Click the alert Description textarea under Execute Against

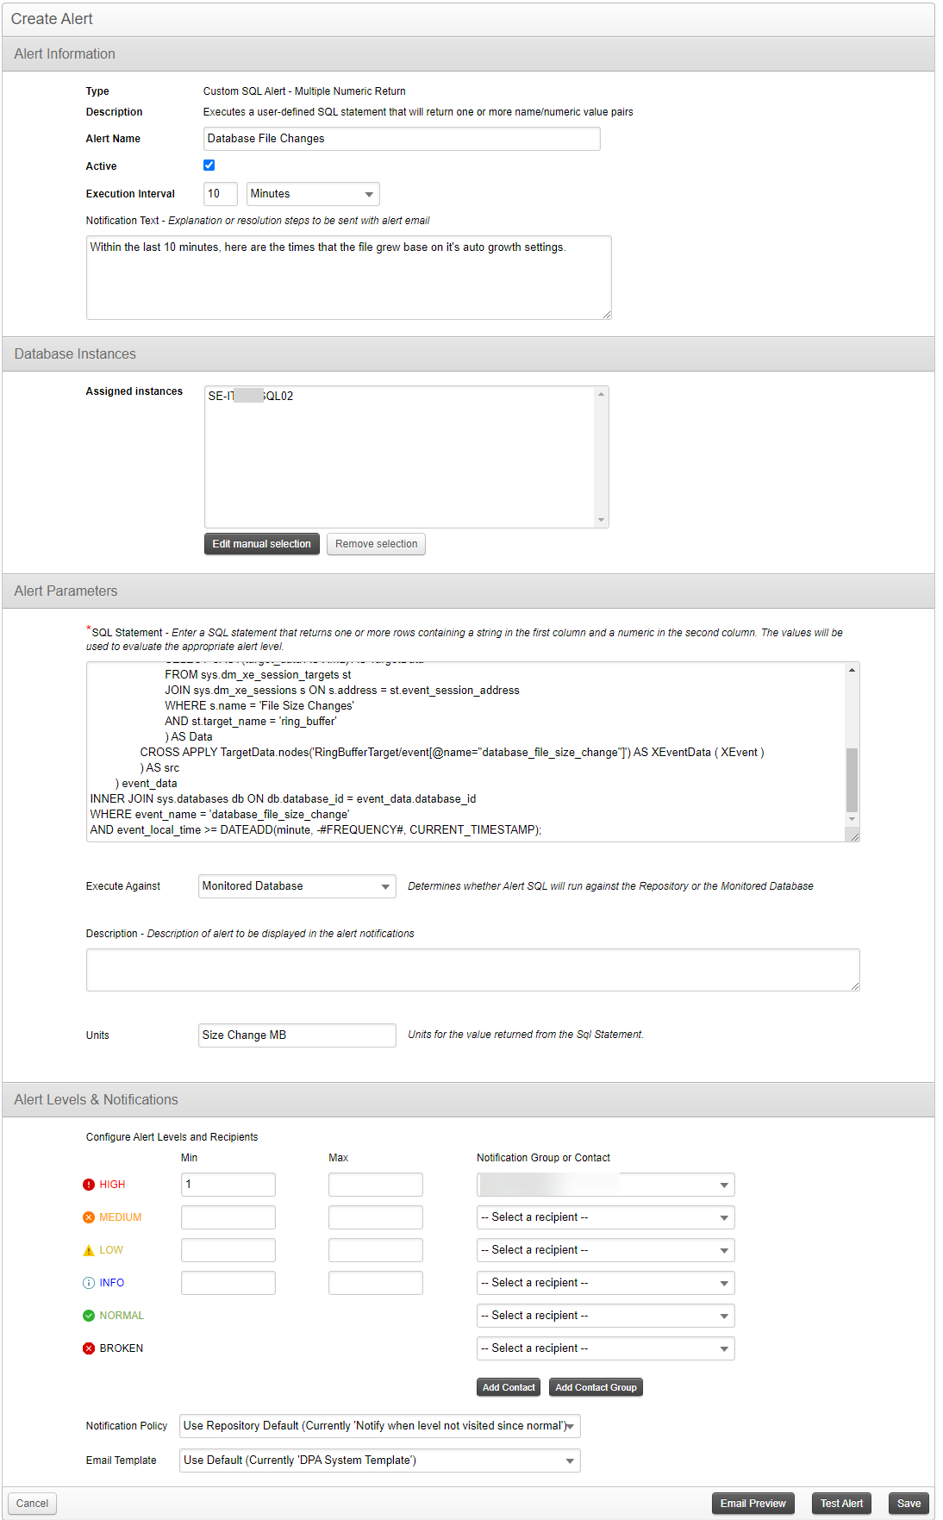(473, 970)
